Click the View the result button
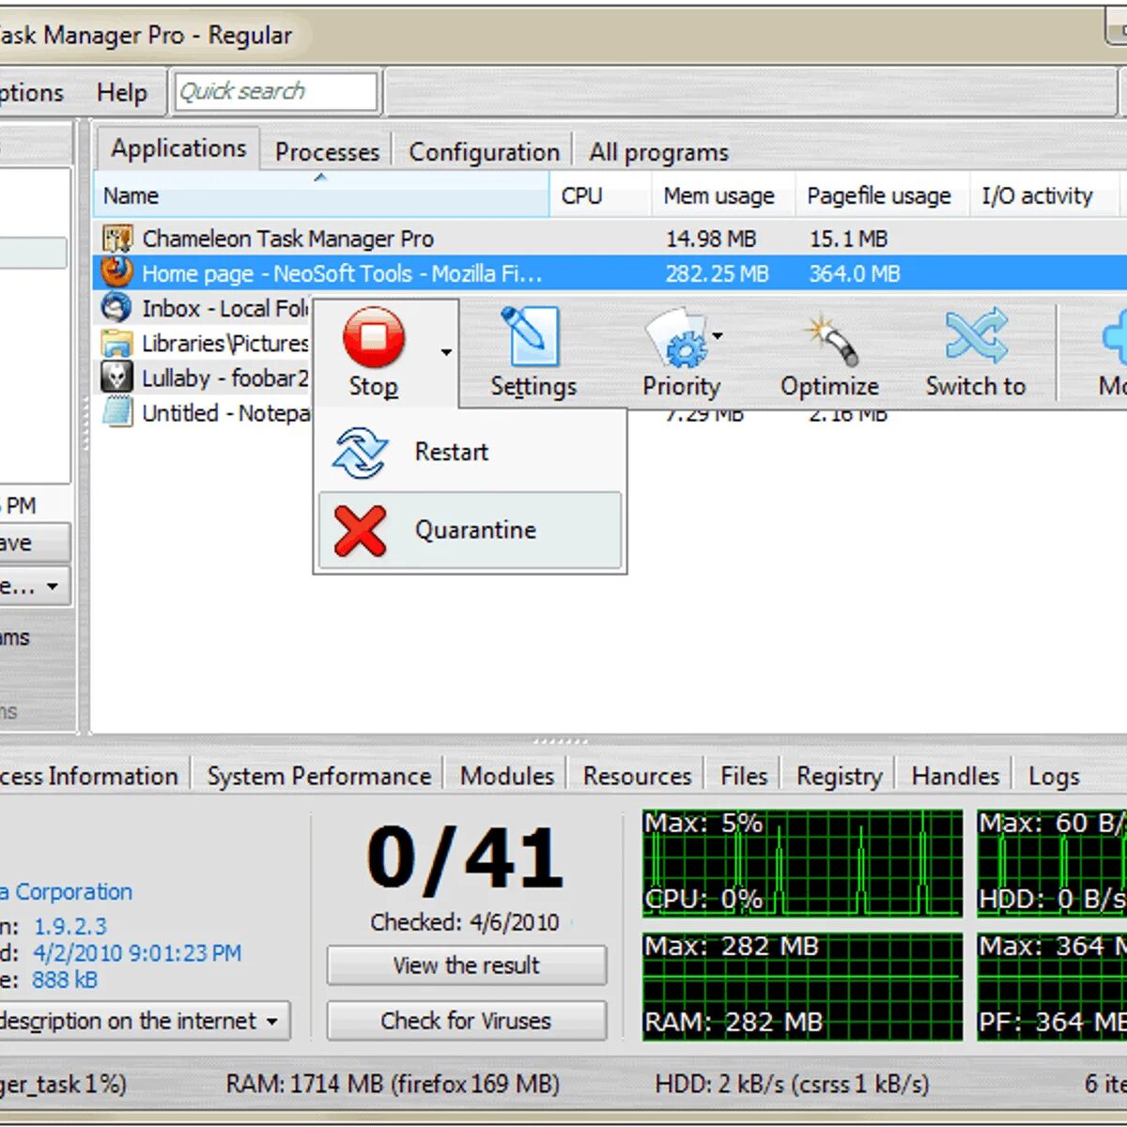This screenshot has width=1127, height=1127. [467, 965]
